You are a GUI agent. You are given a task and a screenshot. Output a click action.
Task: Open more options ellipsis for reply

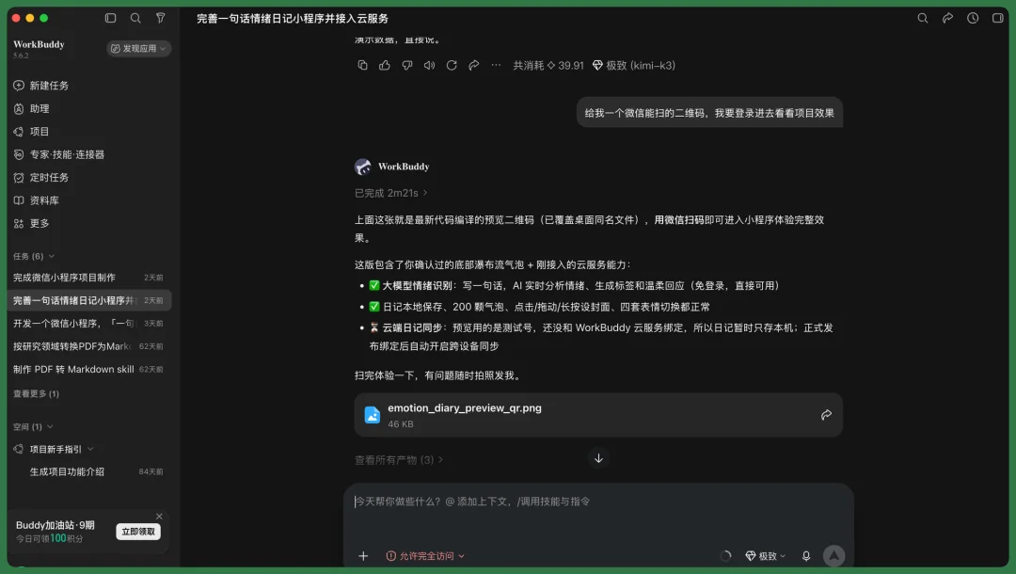[496, 65]
